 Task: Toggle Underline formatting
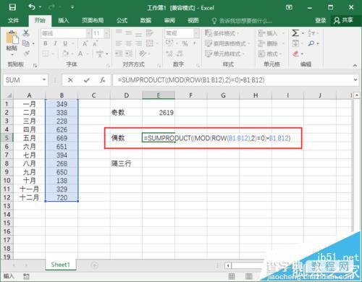[65, 43]
